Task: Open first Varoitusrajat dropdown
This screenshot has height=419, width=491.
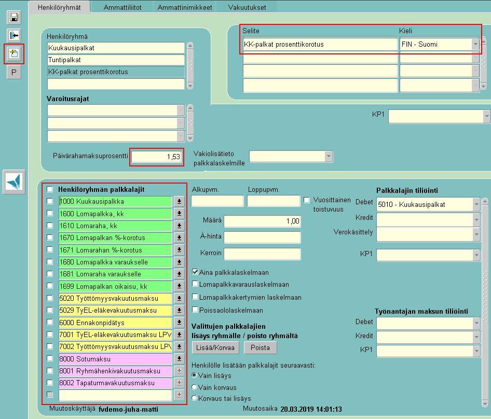Action: tap(181, 110)
